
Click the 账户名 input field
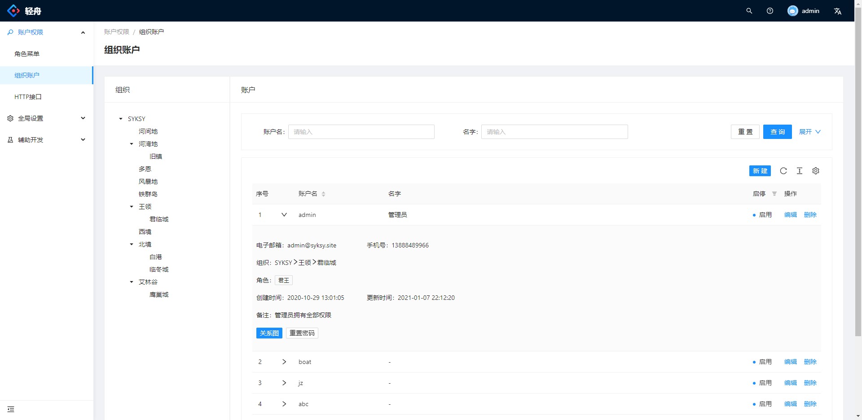pyautogui.click(x=361, y=132)
